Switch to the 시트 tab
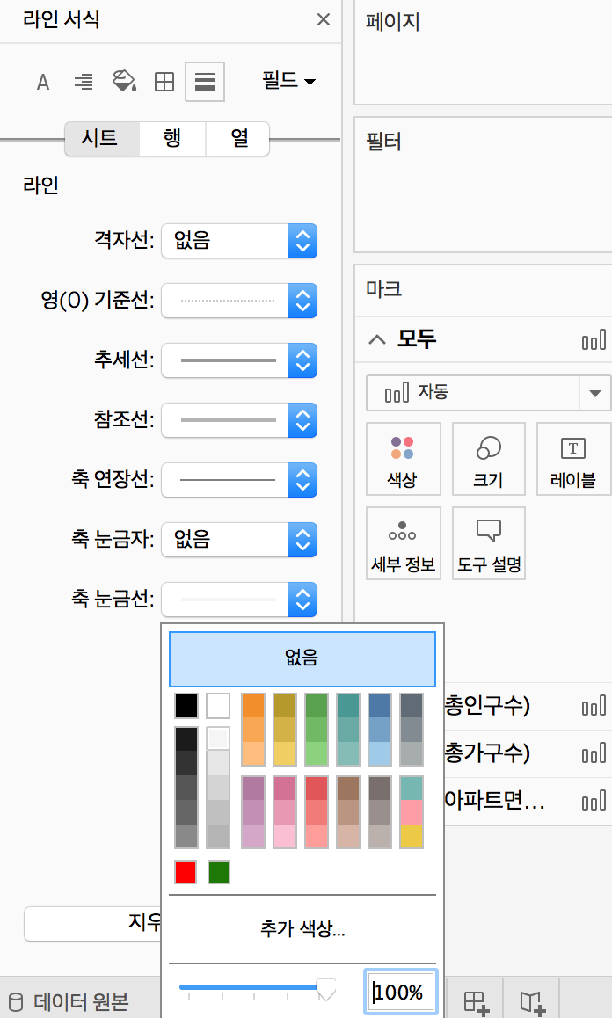The image size is (612, 1018). point(102,138)
